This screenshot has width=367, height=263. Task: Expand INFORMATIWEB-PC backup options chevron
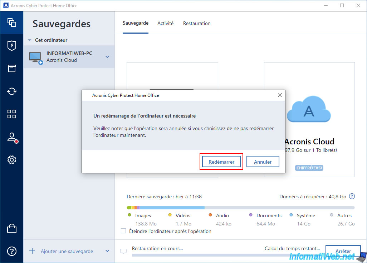tap(107, 57)
